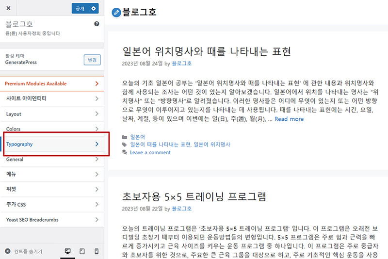Open the help question mark icon
The width and height of the screenshot is (388, 259).
pos(97,24)
